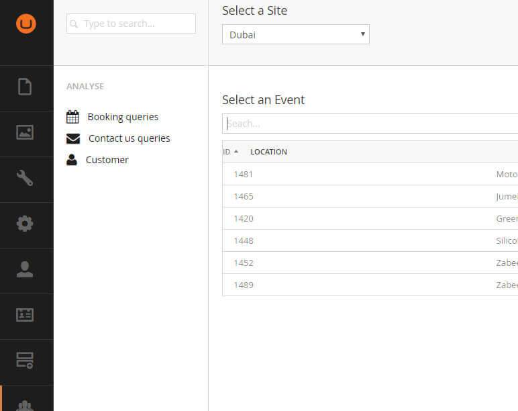The image size is (518, 411).
Task: Sort the table by LOCATION header
Action: 268,152
